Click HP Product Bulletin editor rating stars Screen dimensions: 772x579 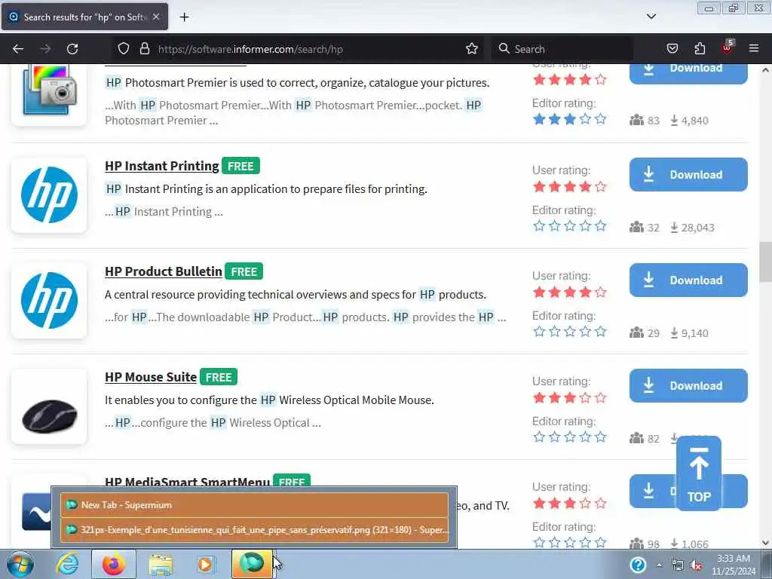pyautogui.click(x=570, y=332)
